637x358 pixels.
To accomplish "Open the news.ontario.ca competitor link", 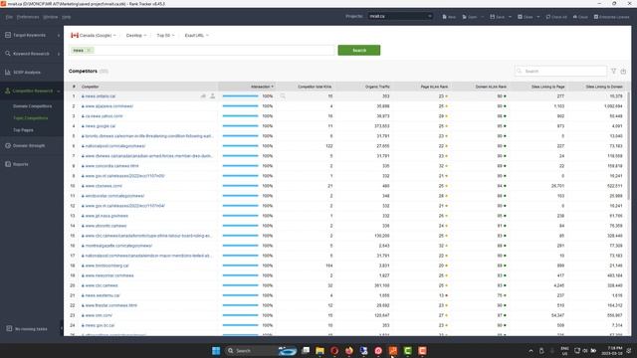I will tap(100, 96).
